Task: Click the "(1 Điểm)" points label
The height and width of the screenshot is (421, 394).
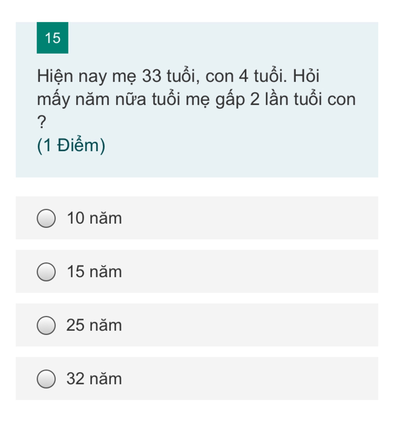Action: pyautogui.click(x=71, y=146)
